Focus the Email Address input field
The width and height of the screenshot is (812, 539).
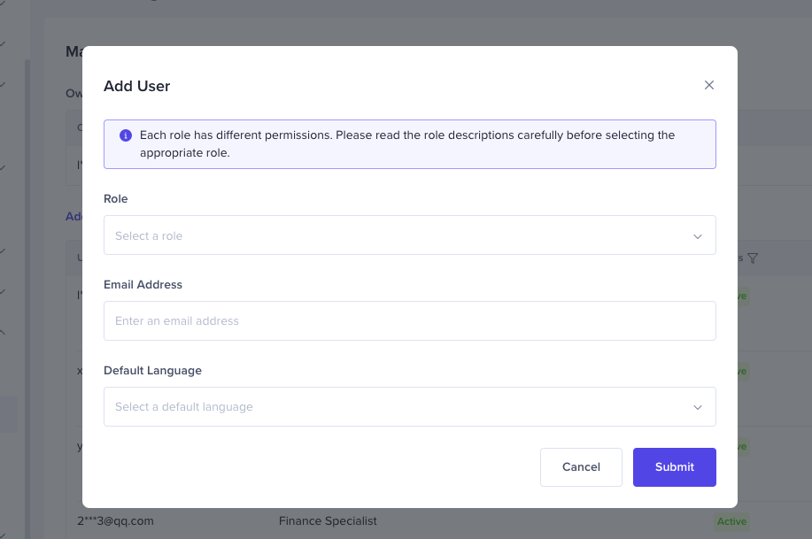coord(409,321)
